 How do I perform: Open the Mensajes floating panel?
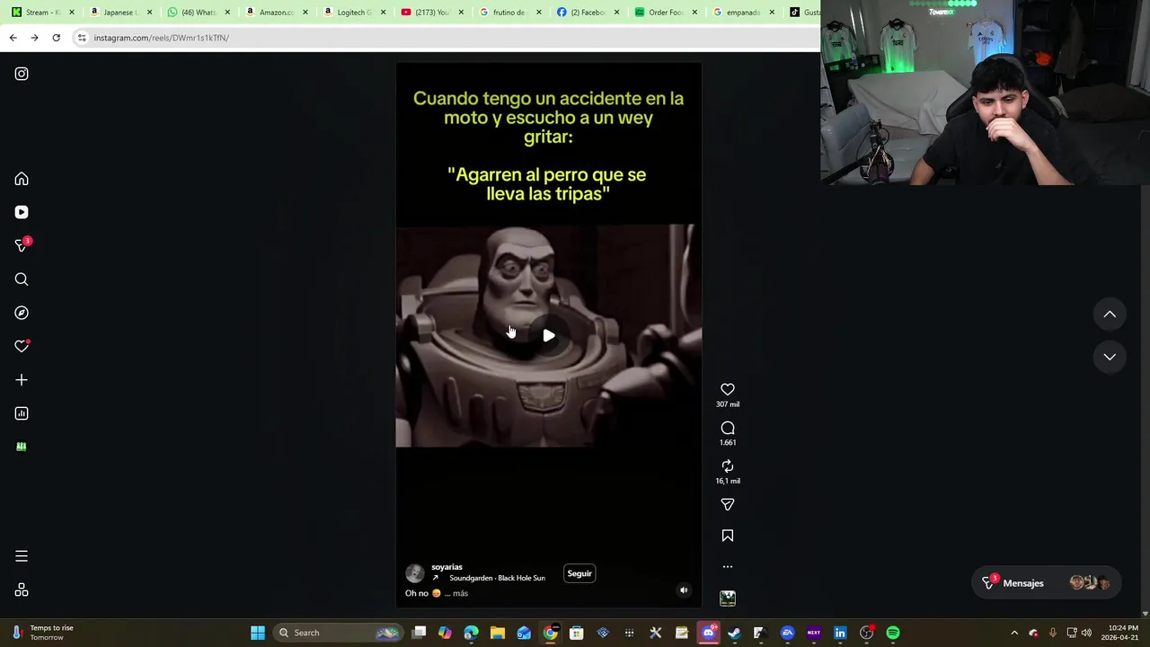click(1047, 583)
